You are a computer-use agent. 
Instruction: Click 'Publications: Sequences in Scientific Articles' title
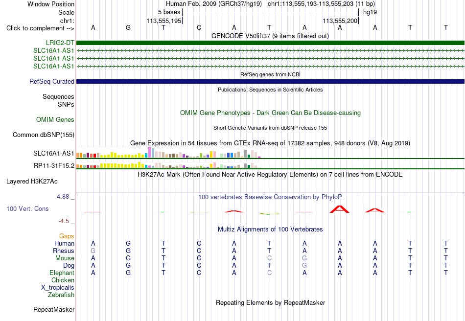click(270, 90)
